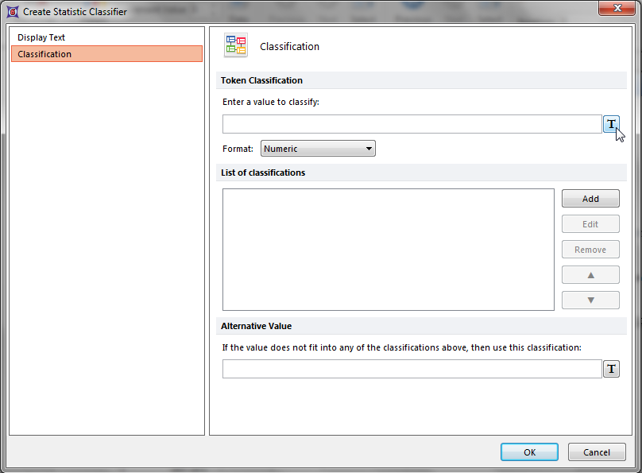
Task: Click the 'Token Classification' section heading
Action: pos(261,80)
